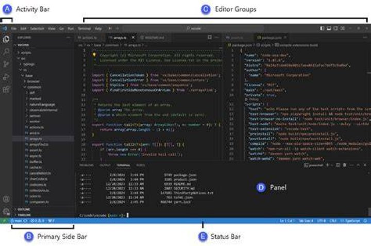Open the Terminal menu
This screenshot has height=246, width=371.
click(84, 29)
